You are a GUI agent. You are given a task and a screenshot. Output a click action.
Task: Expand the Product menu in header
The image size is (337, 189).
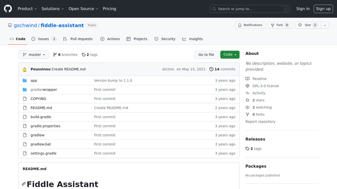tap(27, 9)
